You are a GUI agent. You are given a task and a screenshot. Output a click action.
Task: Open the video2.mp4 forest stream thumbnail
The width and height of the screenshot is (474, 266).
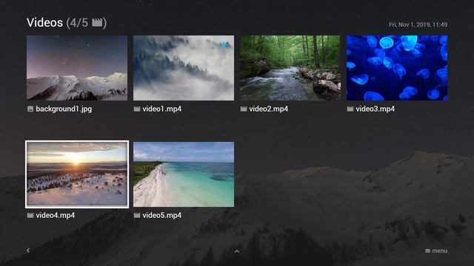290,68
